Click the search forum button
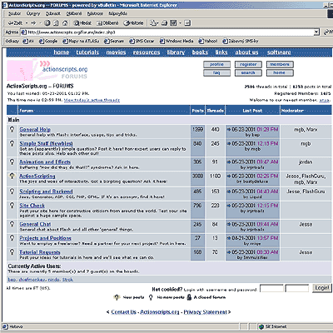This screenshot has height=333, width=333. (x=248, y=72)
